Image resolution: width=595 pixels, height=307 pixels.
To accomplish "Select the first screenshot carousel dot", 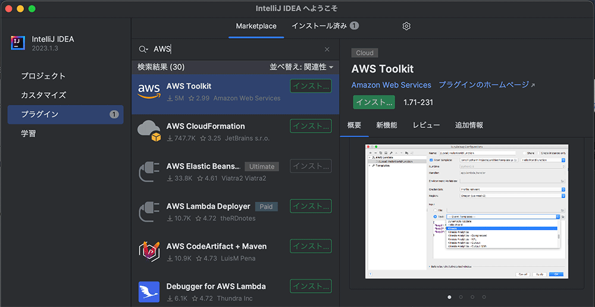I will point(449,297).
